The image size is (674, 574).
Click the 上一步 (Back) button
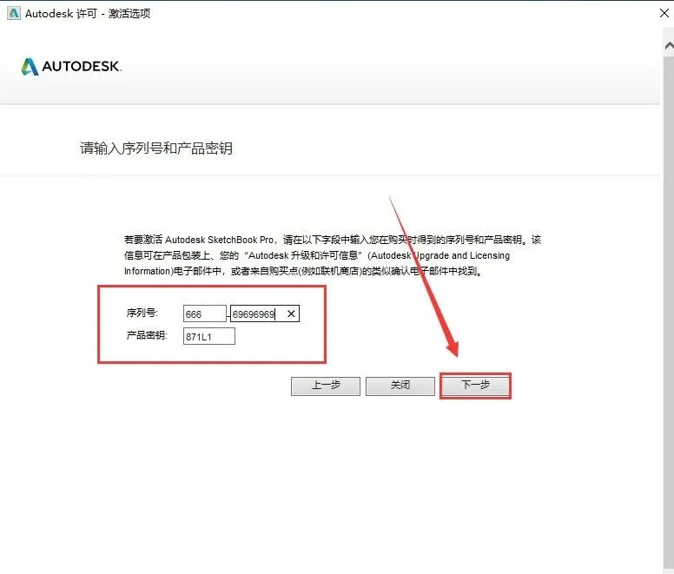(326, 386)
